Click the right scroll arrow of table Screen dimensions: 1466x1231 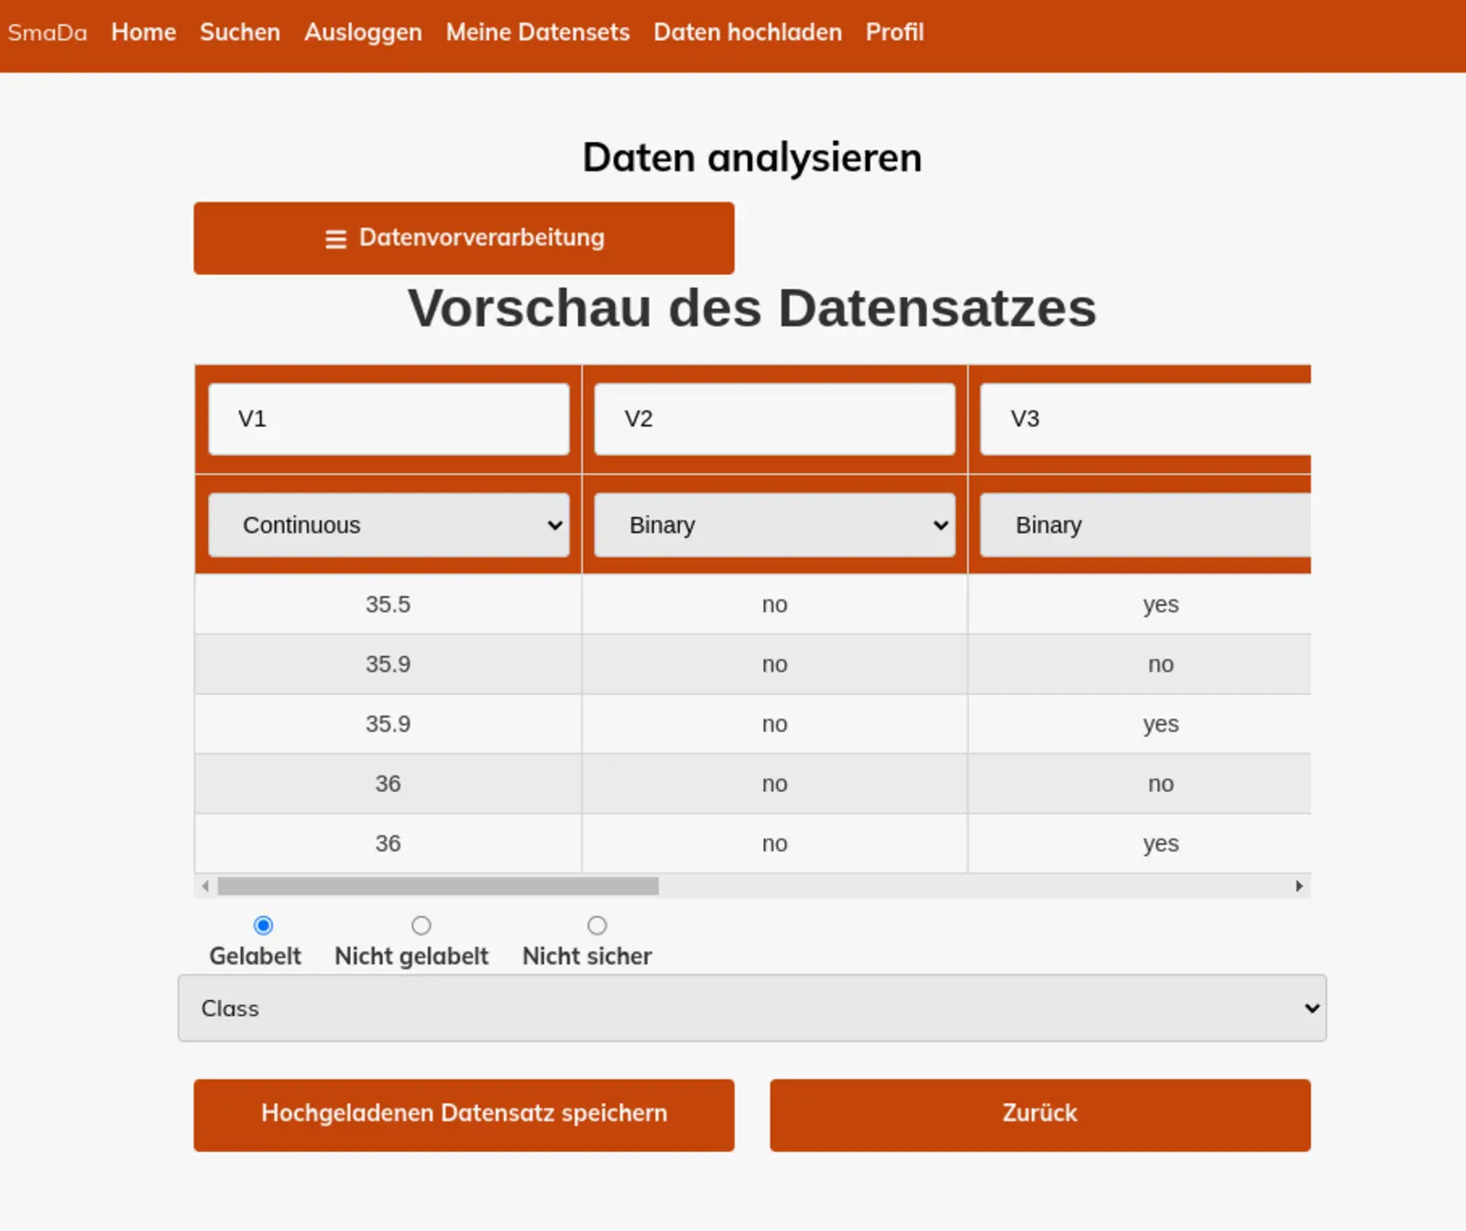[x=1298, y=886]
